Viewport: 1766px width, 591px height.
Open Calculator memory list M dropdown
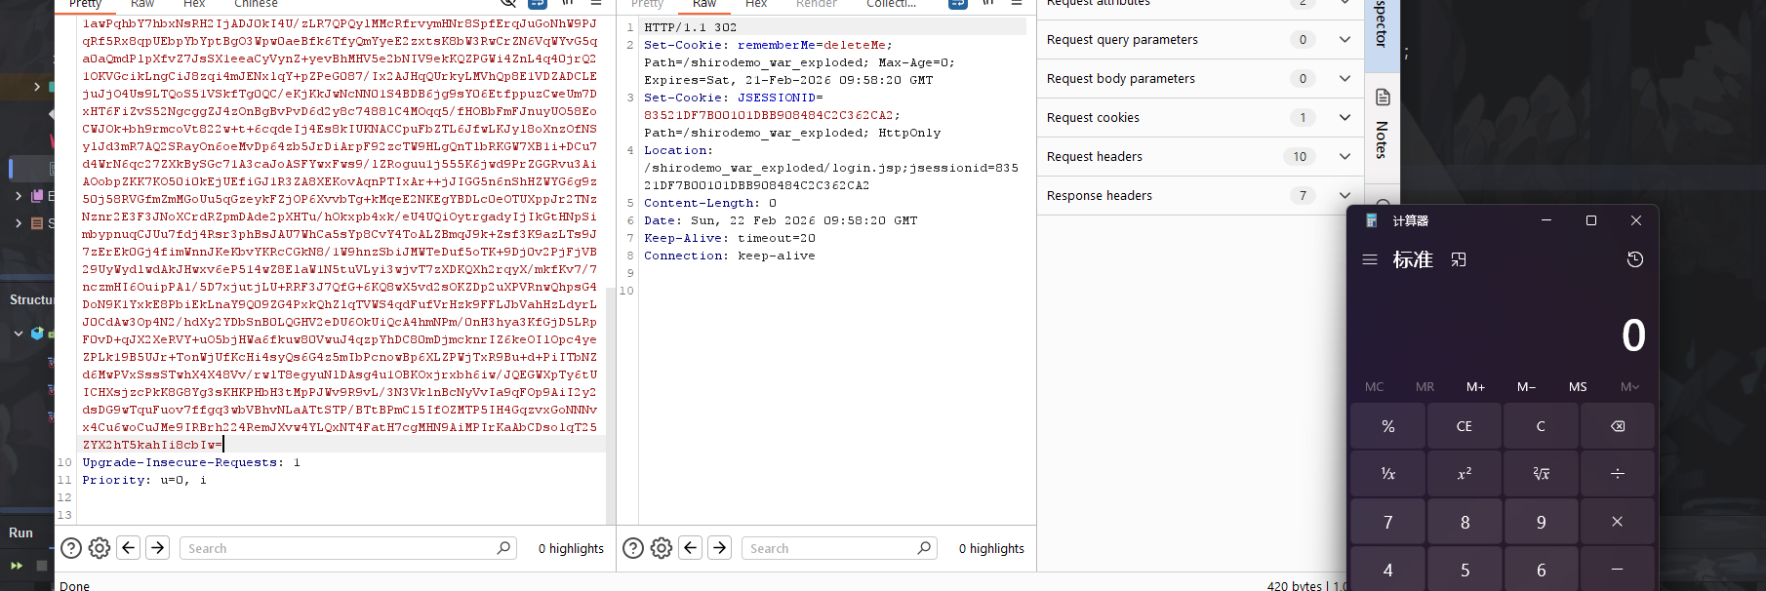[1629, 387]
